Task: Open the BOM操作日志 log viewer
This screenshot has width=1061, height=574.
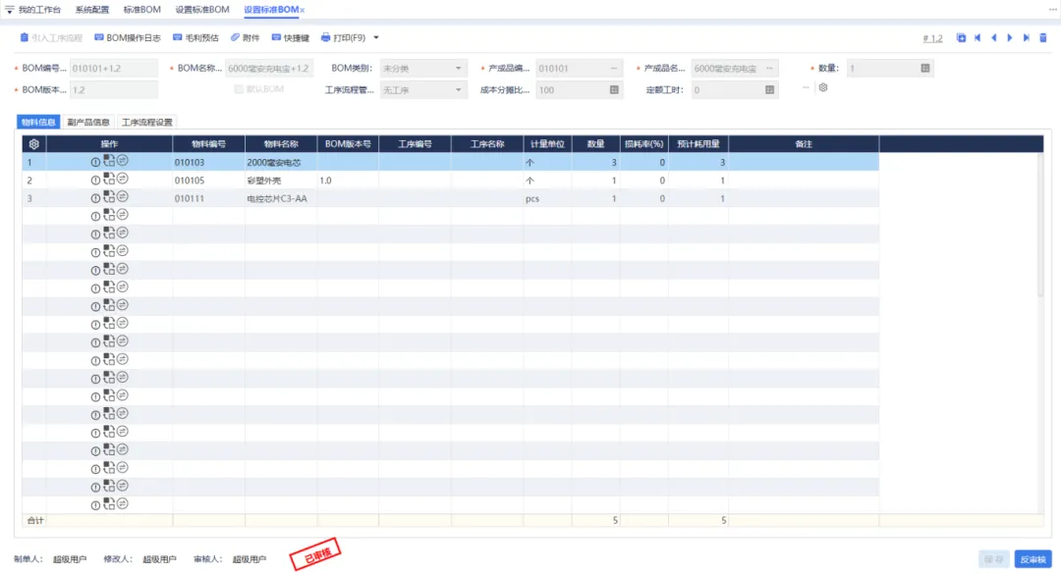Action: (x=127, y=37)
